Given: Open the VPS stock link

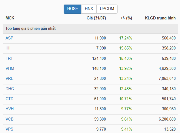Looking at the screenshot, I should pos(9,129).
